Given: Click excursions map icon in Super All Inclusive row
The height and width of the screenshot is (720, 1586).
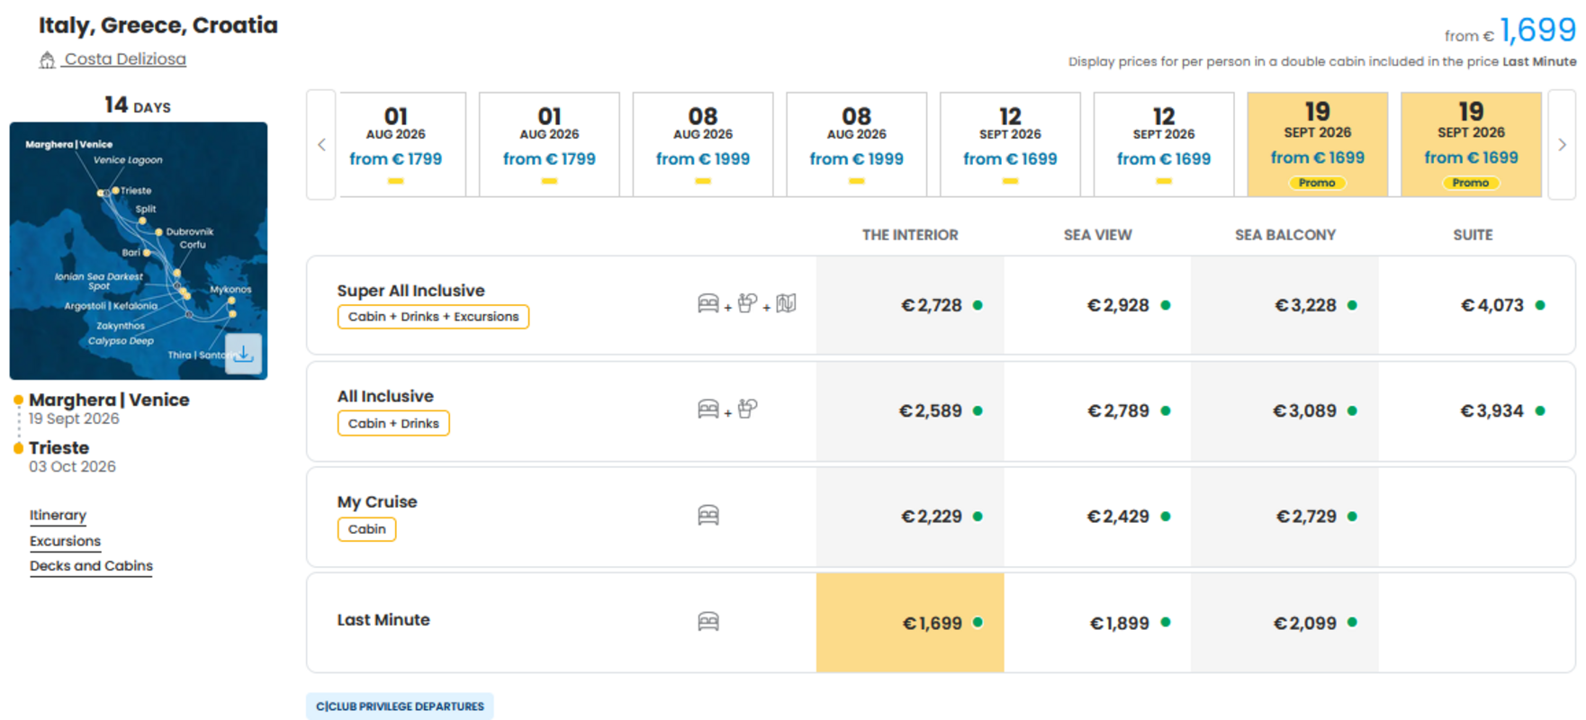Looking at the screenshot, I should (786, 303).
